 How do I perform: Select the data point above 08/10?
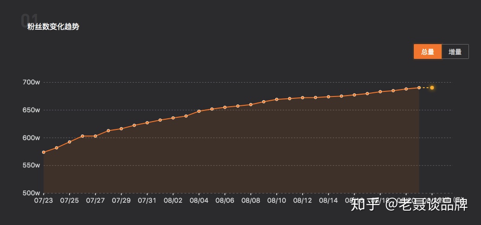pos(277,99)
